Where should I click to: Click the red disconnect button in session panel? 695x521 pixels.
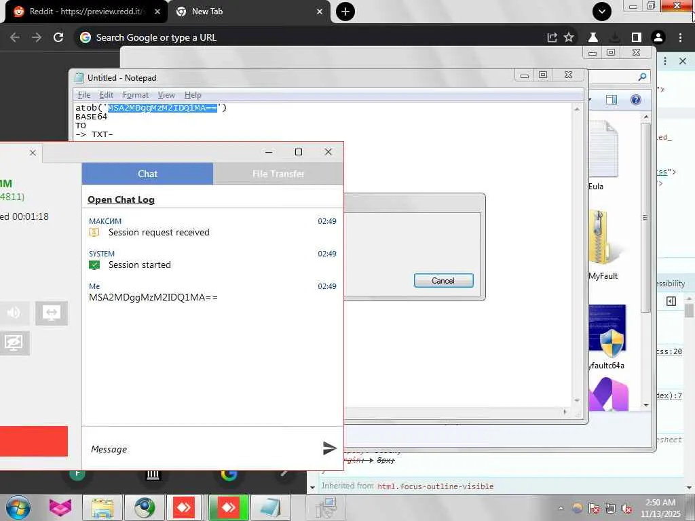[x=34, y=441]
